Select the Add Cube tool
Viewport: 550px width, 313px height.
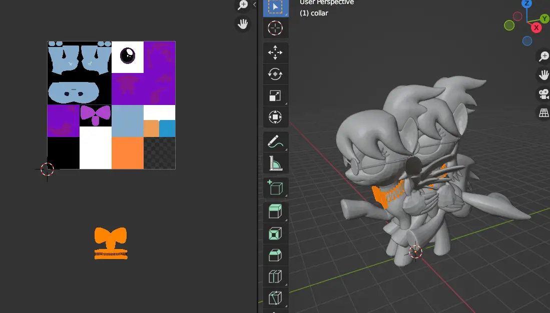(x=275, y=188)
